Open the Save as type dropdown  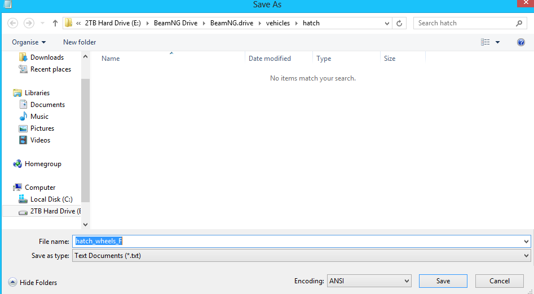(301, 256)
